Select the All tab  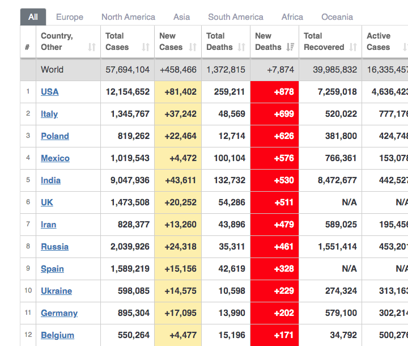pyautogui.click(x=33, y=17)
